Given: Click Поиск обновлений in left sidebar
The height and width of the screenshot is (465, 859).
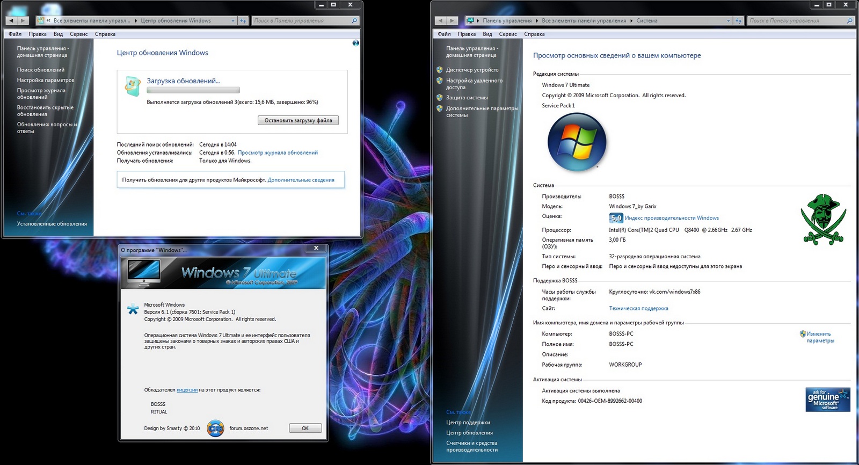Looking at the screenshot, I should point(41,70).
